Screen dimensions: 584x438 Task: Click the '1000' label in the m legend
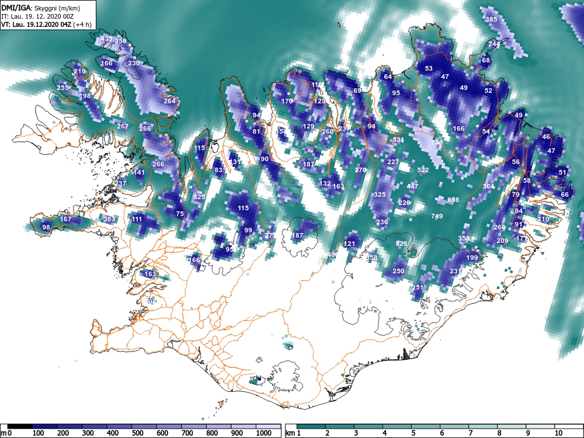tap(264, 433)
